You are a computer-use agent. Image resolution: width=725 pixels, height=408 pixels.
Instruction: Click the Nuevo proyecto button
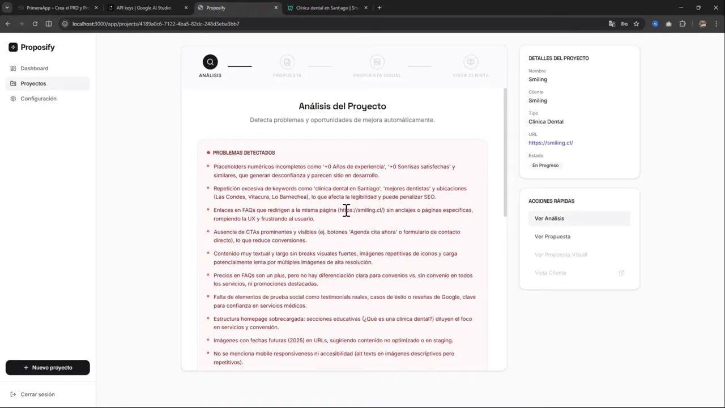pos(48,367)
